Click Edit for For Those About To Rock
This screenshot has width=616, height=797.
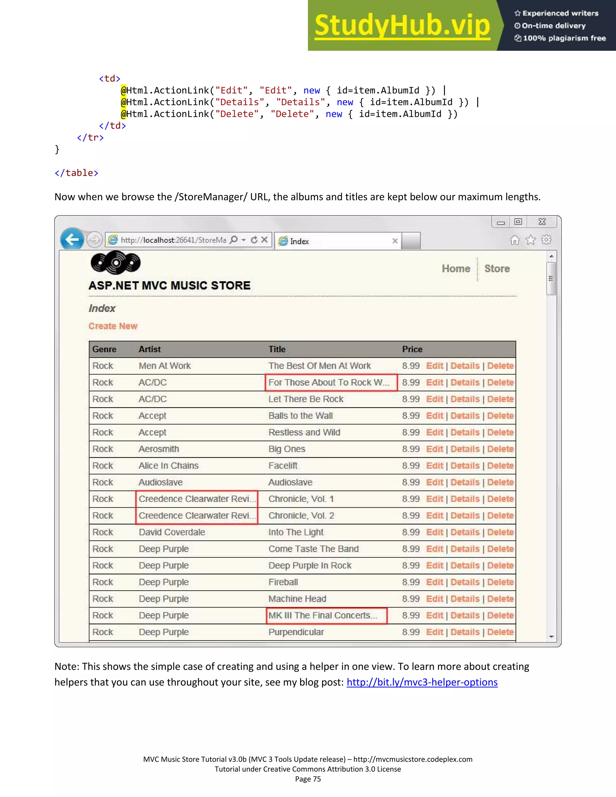435,383
